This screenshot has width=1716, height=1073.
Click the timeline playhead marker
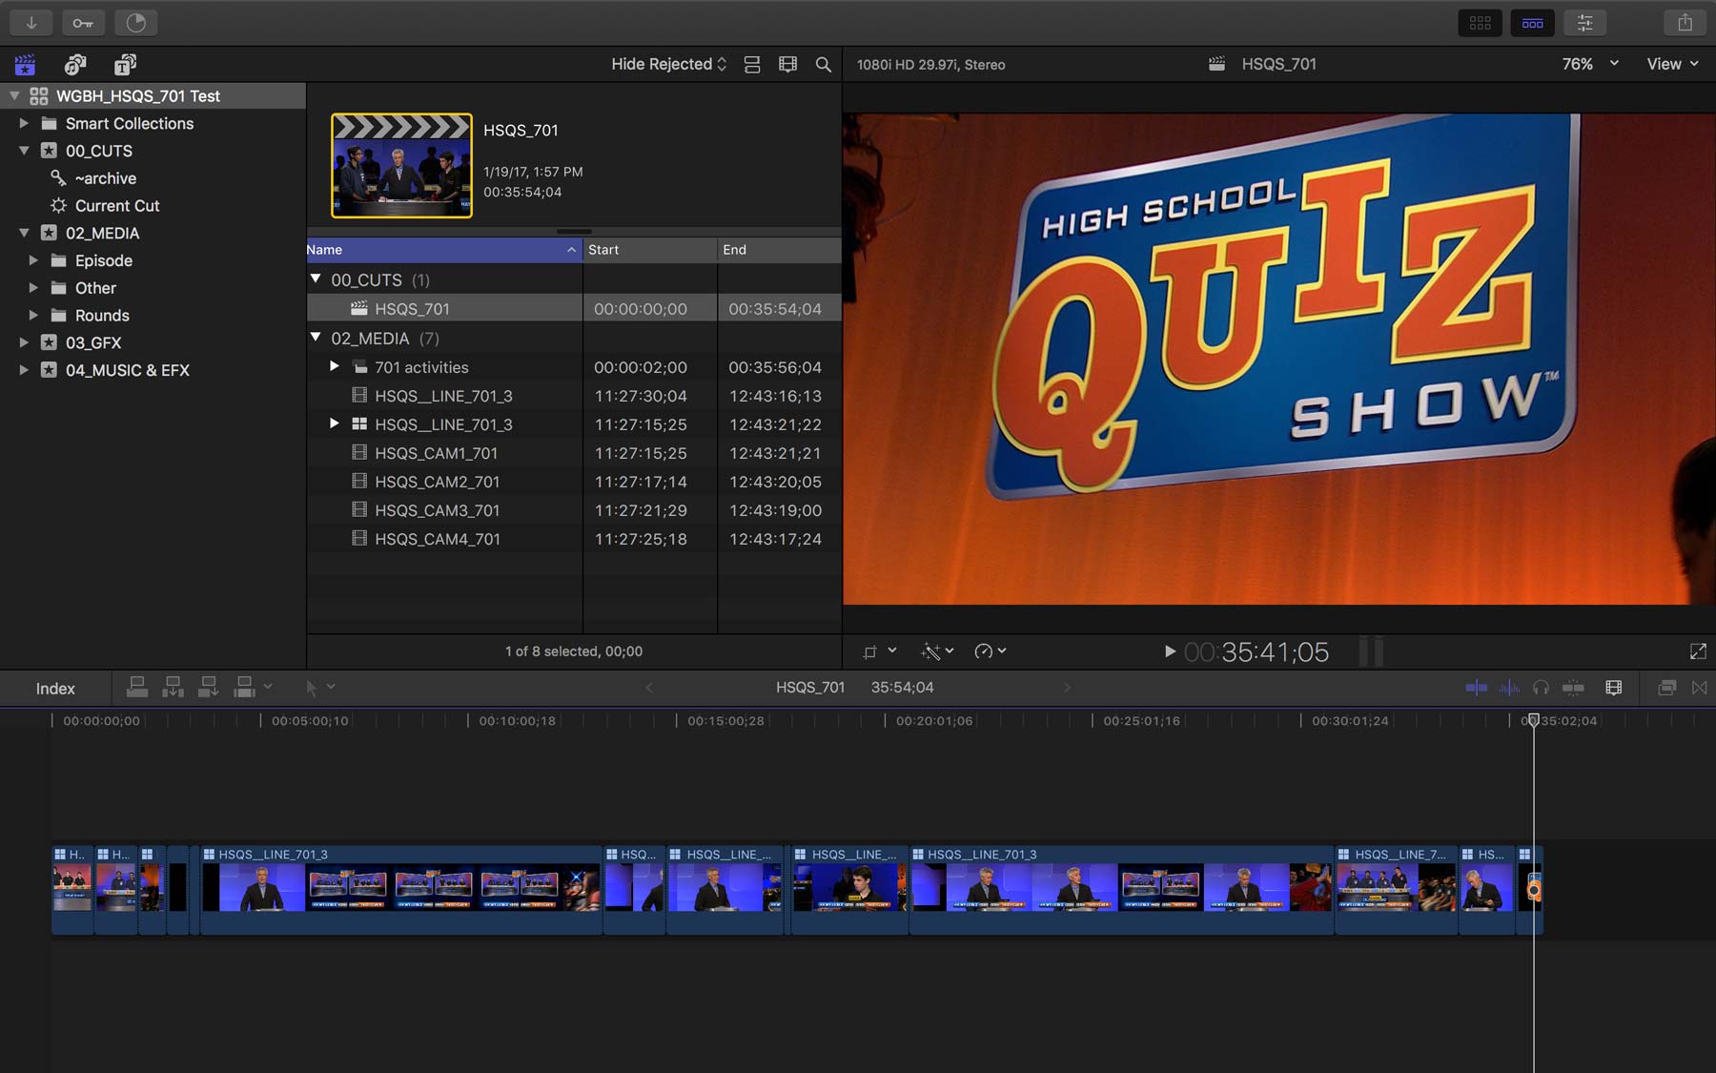(1533, 720)
